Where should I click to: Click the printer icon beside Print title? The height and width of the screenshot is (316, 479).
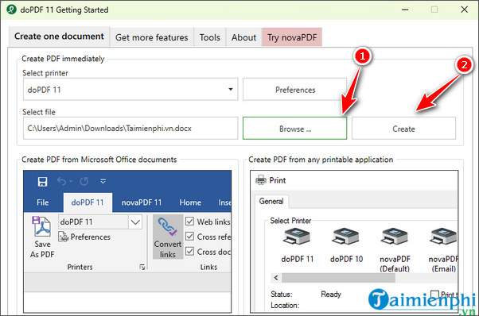[x=260, y=180]
